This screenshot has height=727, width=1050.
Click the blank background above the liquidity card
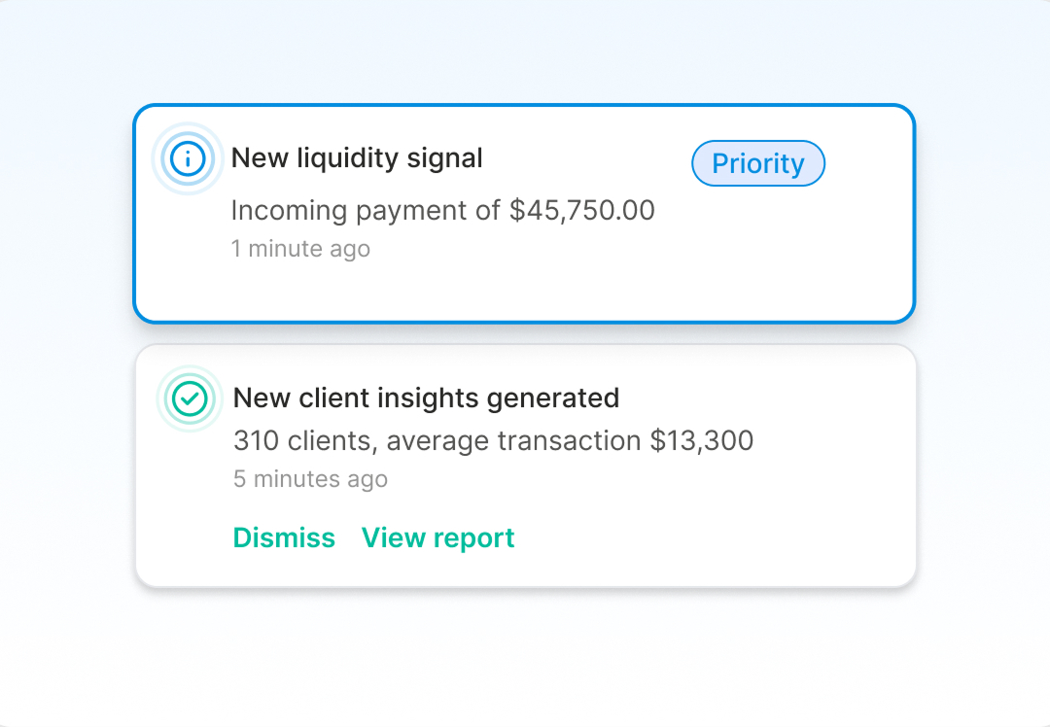coord(525,53)
